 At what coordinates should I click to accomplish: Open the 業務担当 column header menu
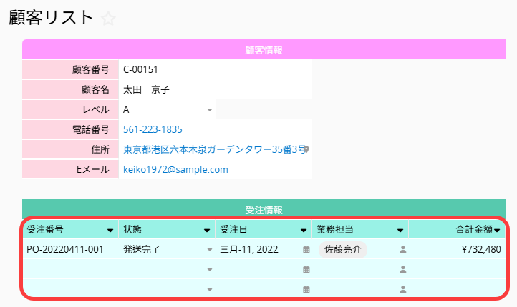400,231
